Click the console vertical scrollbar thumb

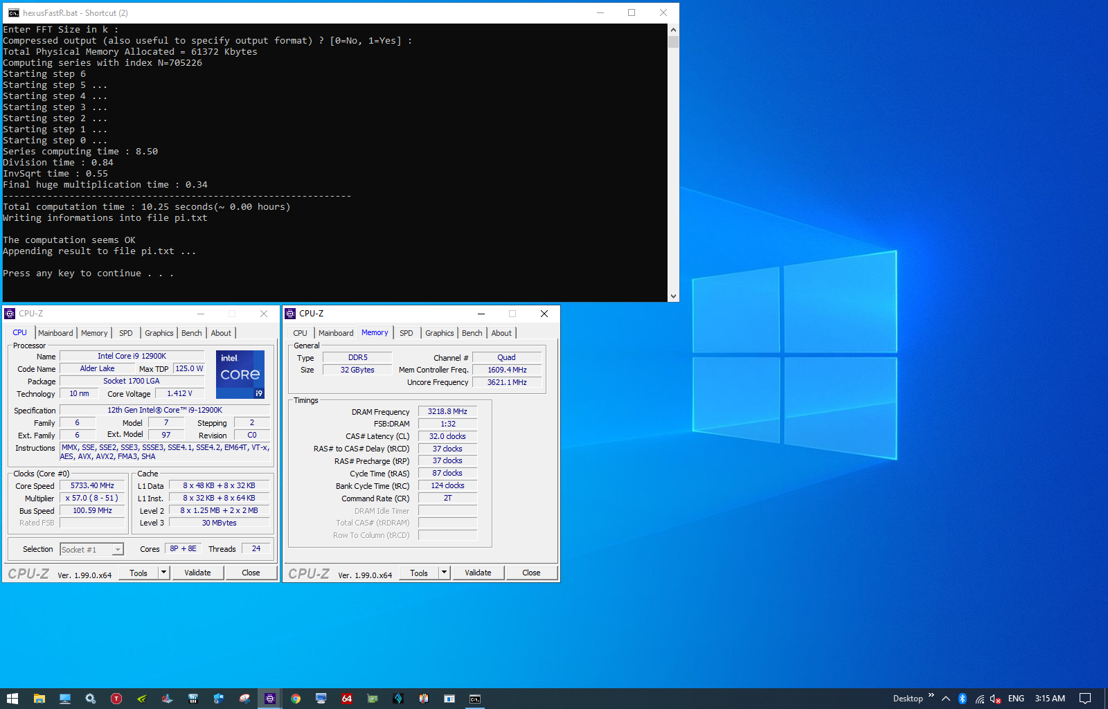coord(673,42)
